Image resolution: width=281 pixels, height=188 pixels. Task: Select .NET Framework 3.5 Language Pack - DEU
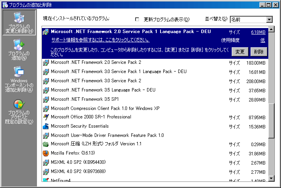pos(155,90)
